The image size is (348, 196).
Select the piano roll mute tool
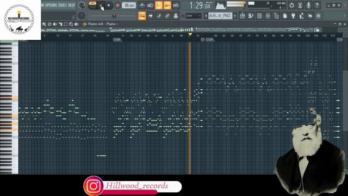55,24
